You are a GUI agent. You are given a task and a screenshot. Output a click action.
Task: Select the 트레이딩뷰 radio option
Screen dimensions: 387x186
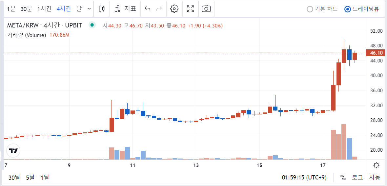click(x=361, y=9)
